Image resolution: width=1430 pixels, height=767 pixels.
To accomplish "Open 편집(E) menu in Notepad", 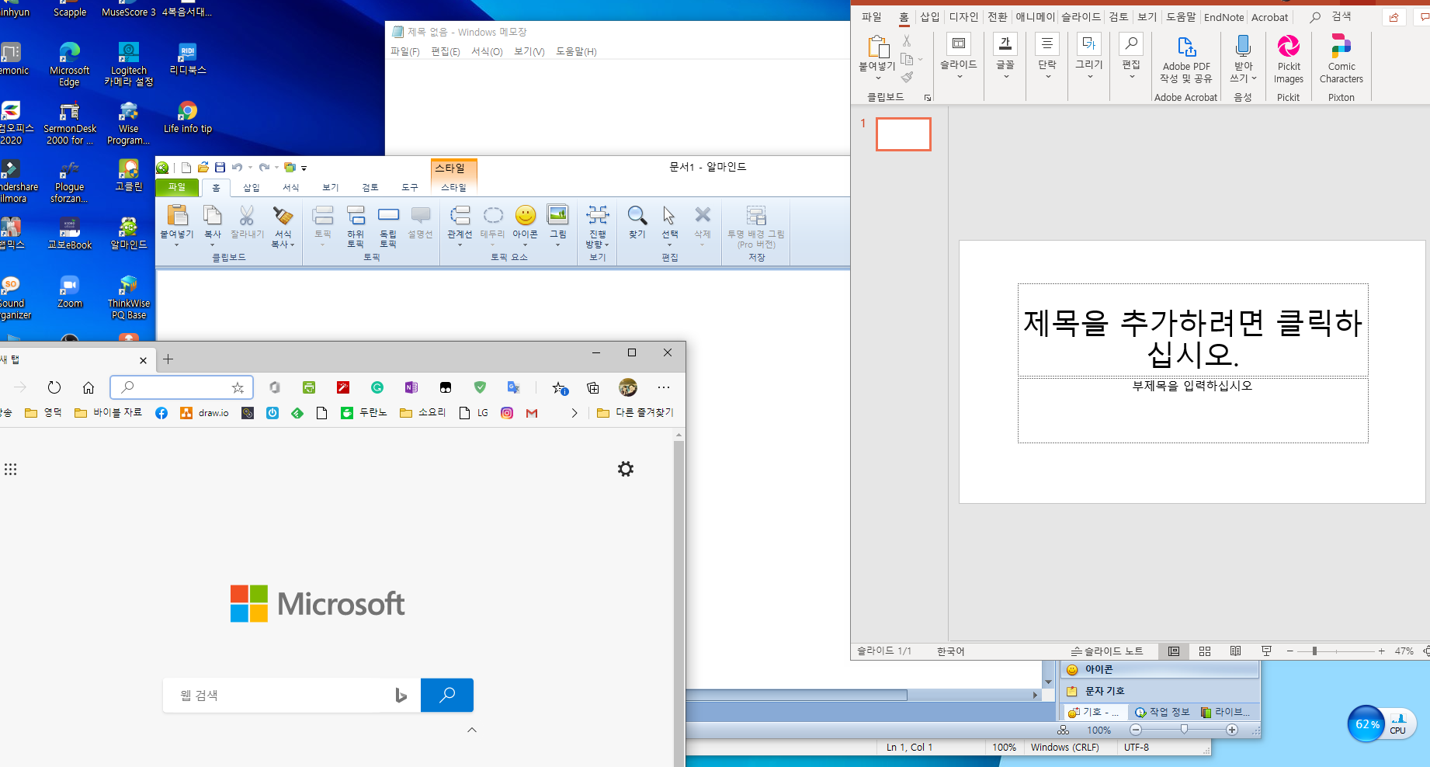I will coord(446,51).
